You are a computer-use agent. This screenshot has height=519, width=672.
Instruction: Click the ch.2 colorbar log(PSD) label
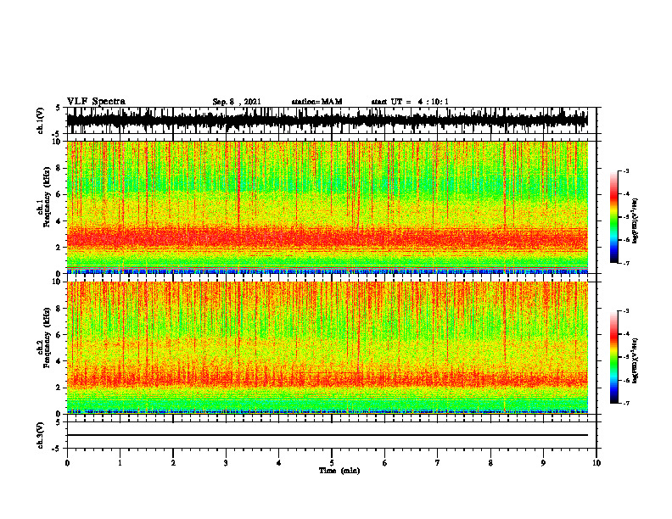[x=636, y=360]
